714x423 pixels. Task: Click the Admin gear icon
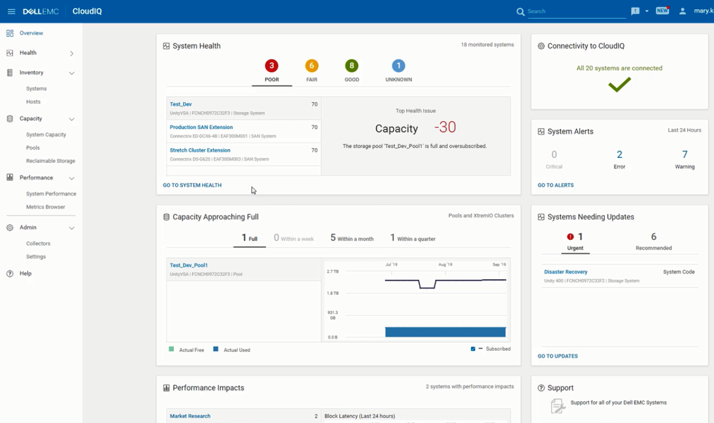click(x=10, y=228)
